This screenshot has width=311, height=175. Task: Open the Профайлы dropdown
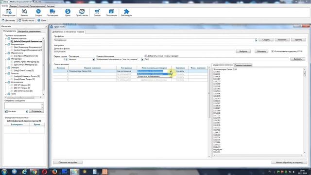tap(256, 40)
